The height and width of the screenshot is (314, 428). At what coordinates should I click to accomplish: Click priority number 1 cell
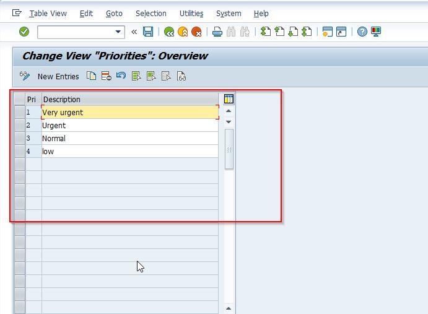pos(33,112)
